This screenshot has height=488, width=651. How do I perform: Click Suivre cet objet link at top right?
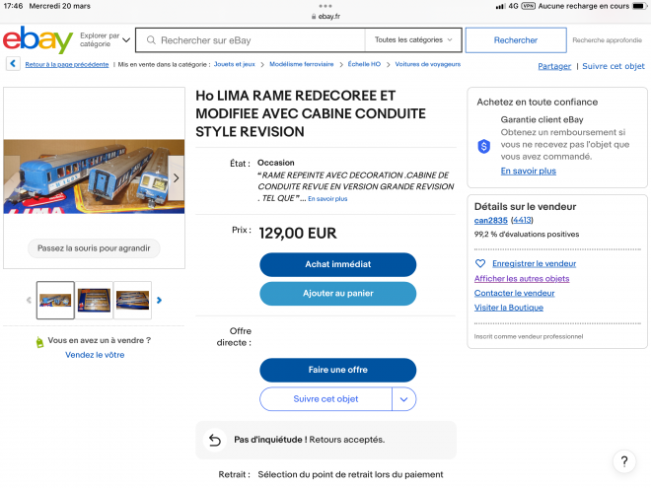click(x=614, y=66)
